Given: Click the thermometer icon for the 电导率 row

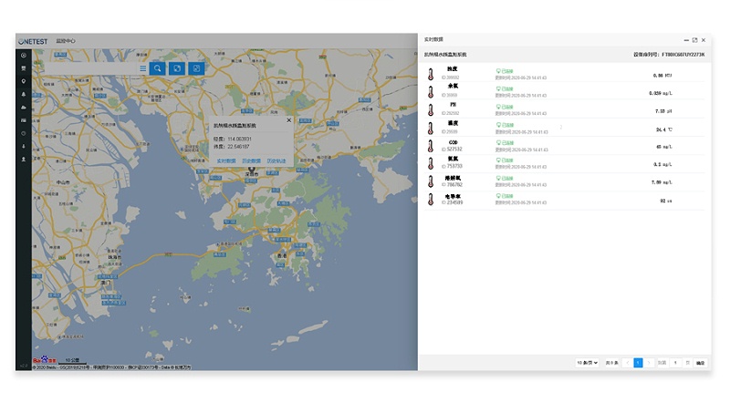Looking at the screenshot, I should click(x=431, y=200).
